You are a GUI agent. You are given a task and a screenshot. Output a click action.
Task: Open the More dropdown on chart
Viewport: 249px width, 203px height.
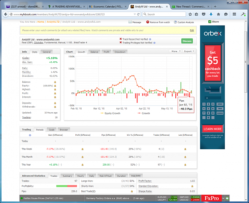click(x=175, y=51)
